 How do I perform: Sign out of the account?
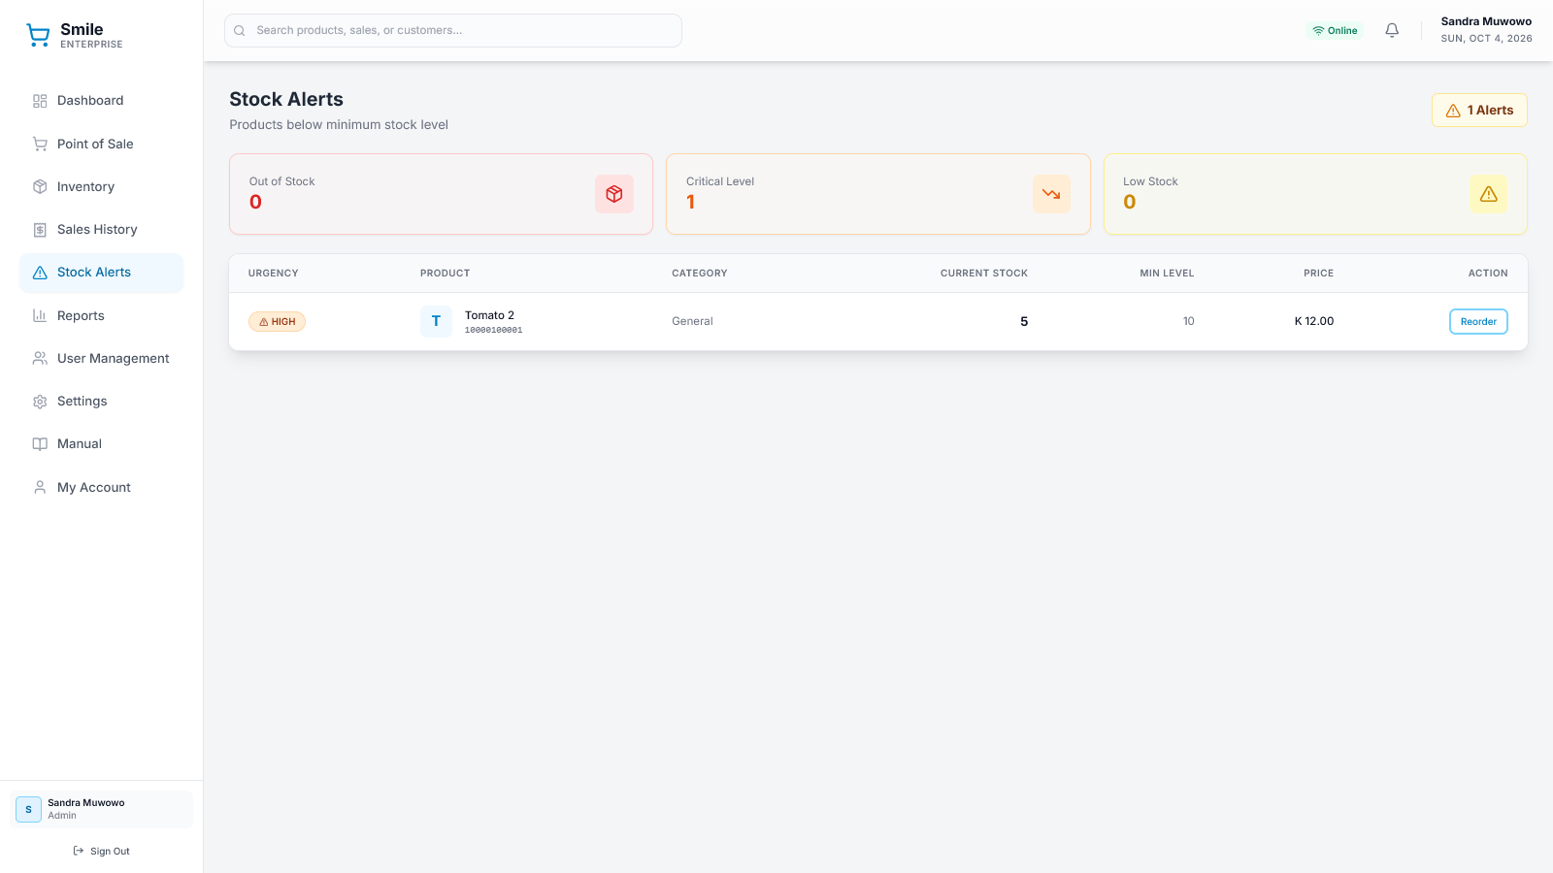coord(101,851)
